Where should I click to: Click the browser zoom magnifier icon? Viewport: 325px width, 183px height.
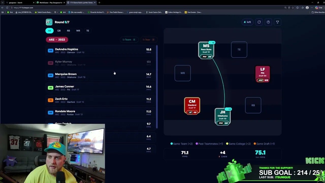(285, 8)
